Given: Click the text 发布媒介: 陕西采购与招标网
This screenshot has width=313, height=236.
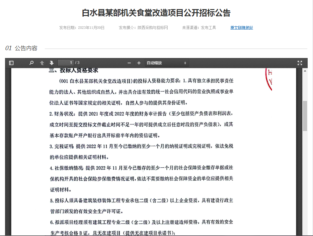Looking at the screenshot, I should tap(143, 28).
